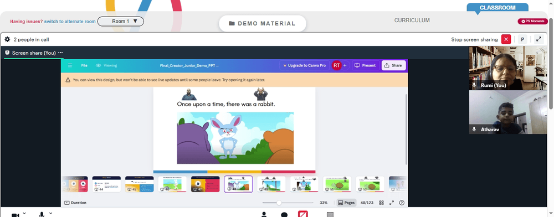This screenshot has height=217, width=554.
Task: Switch to CLASSROOM tab
Action: pyautogui.click(x=497, y=7)
